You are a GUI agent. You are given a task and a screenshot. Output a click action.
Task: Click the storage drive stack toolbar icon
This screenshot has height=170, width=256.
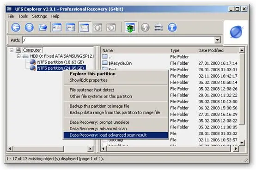(x=158, y=27)
